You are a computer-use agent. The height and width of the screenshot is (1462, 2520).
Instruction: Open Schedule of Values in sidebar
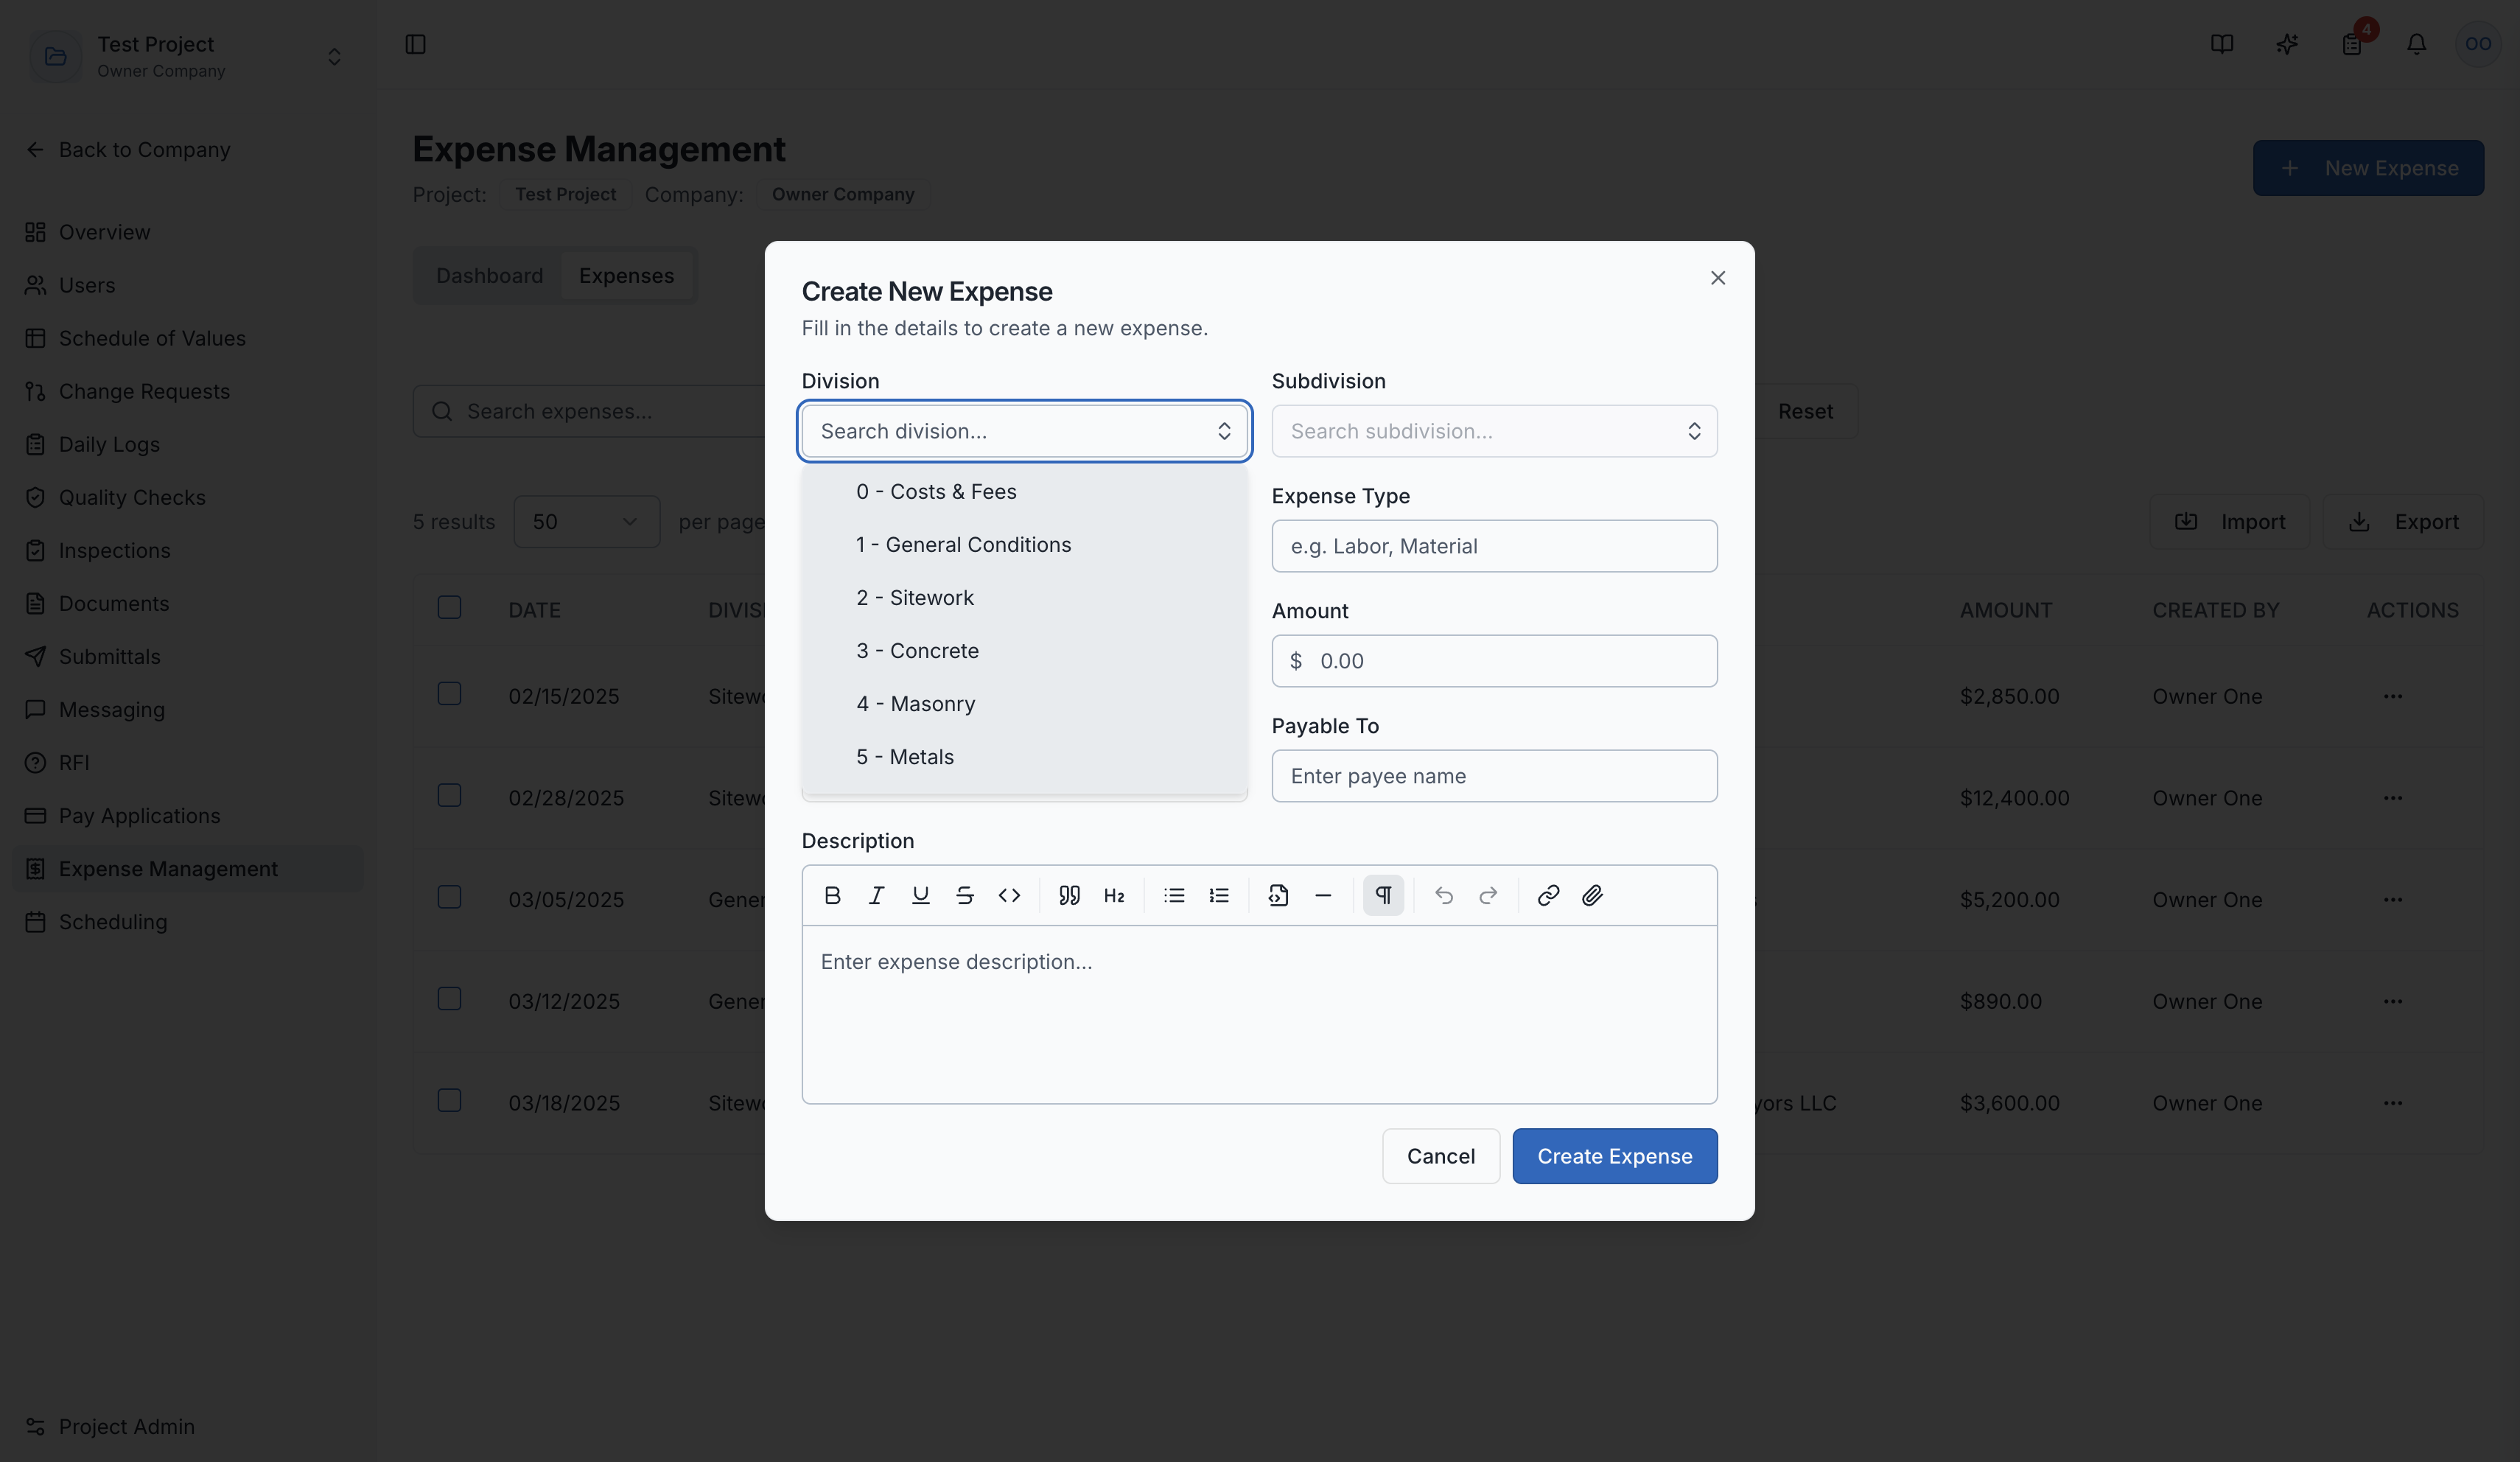(188, 339)
